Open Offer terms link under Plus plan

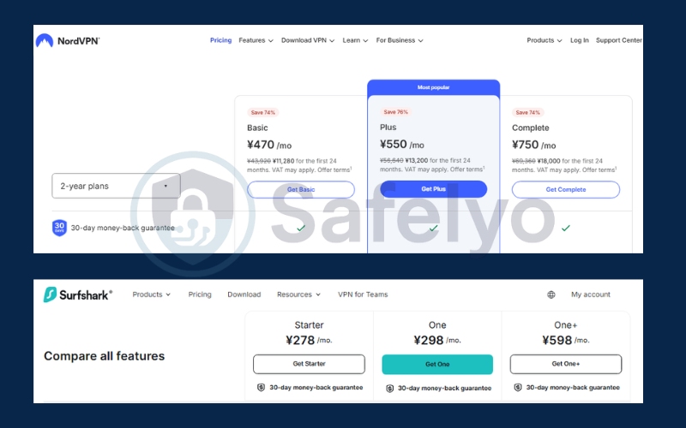[x=467, y=169]
